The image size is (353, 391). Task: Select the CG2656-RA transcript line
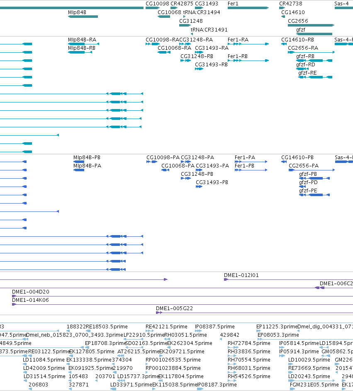point(311,52)
